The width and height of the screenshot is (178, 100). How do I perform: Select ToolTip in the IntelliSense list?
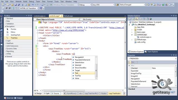[x=83, y=76]
